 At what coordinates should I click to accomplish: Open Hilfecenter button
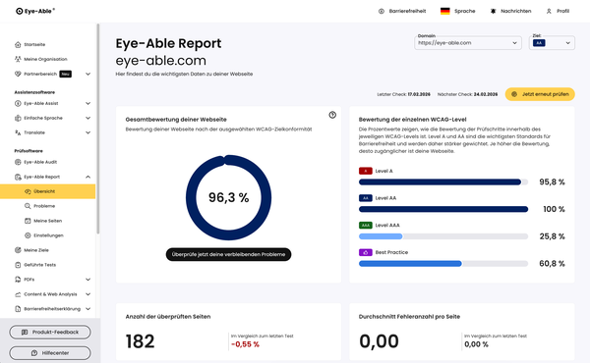click(50, 353)
